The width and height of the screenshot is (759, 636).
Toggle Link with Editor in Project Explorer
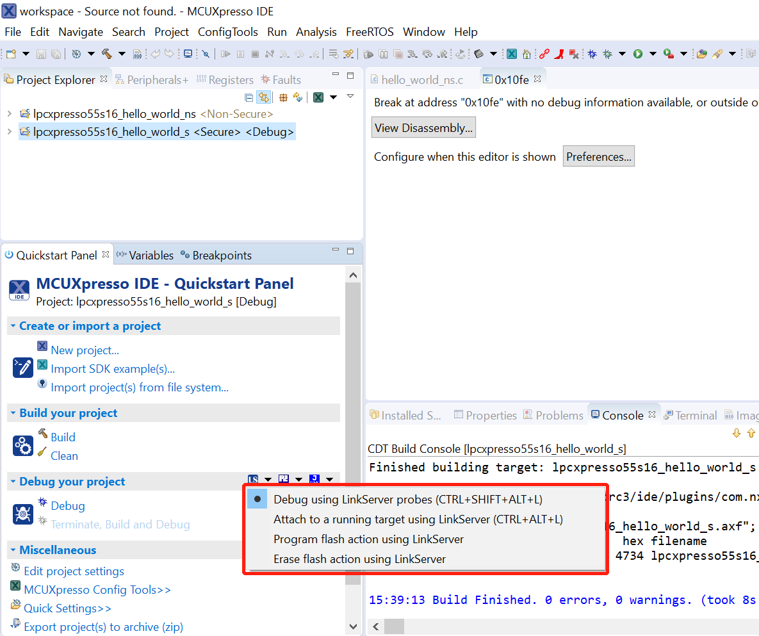[x=263, y=97]
